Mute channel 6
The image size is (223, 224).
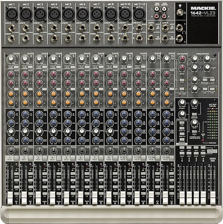click(x=87, y=158)
